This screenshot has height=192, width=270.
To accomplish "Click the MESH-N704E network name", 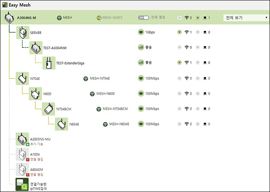I will coord(100,78).
